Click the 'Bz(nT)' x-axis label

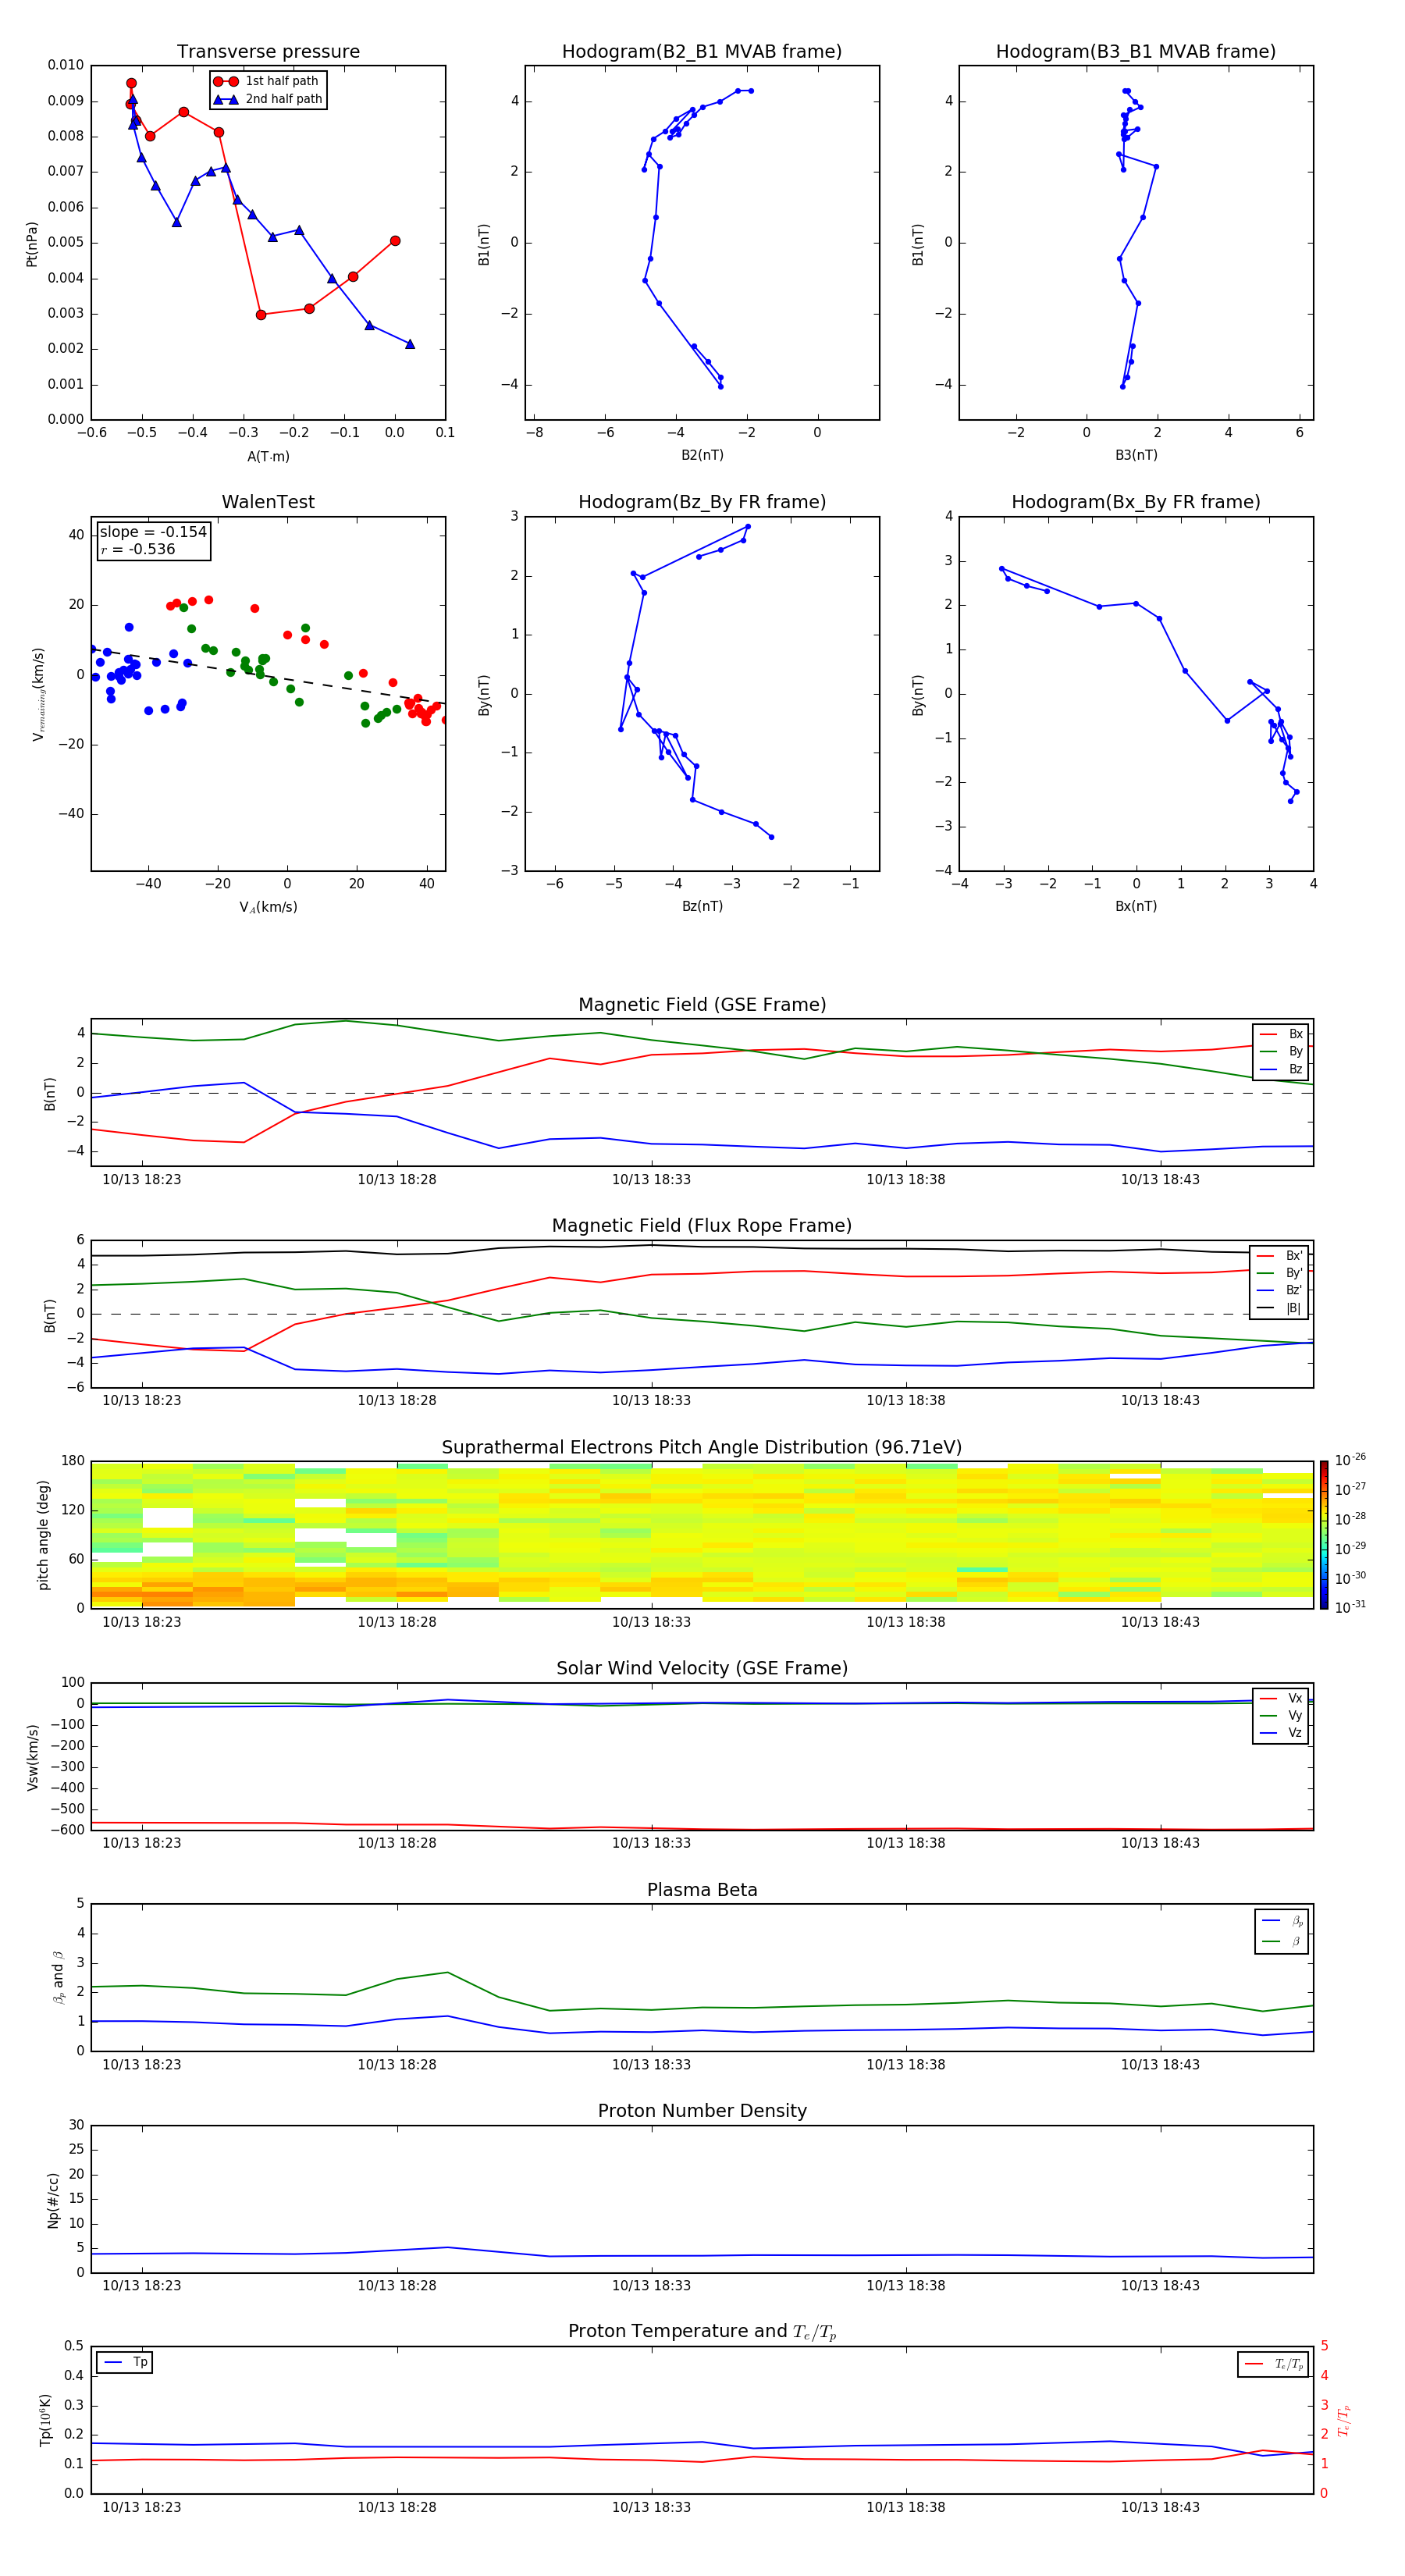702,906
